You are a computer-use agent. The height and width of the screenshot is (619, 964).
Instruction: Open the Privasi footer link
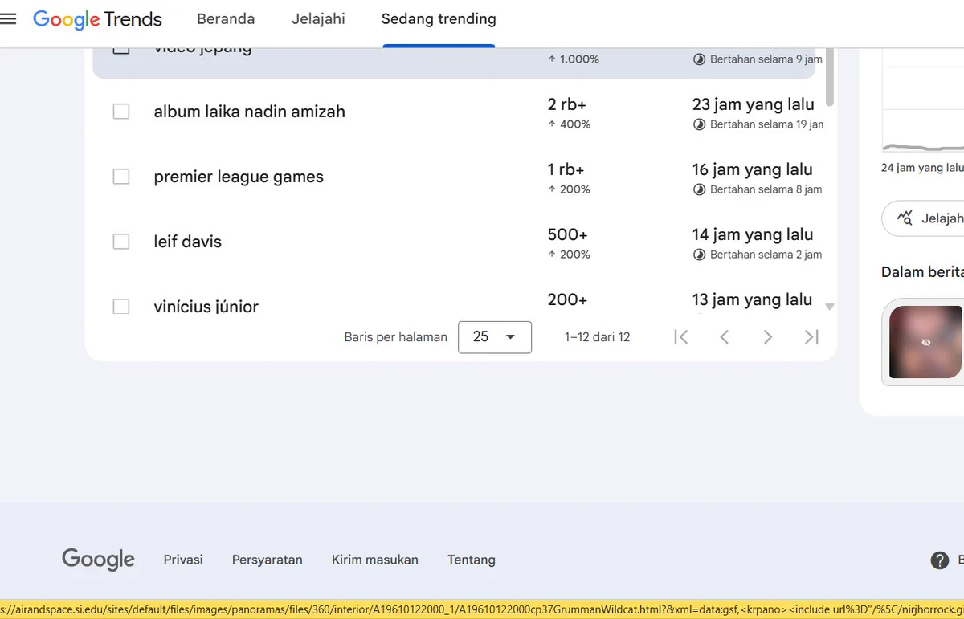(183, 560)
